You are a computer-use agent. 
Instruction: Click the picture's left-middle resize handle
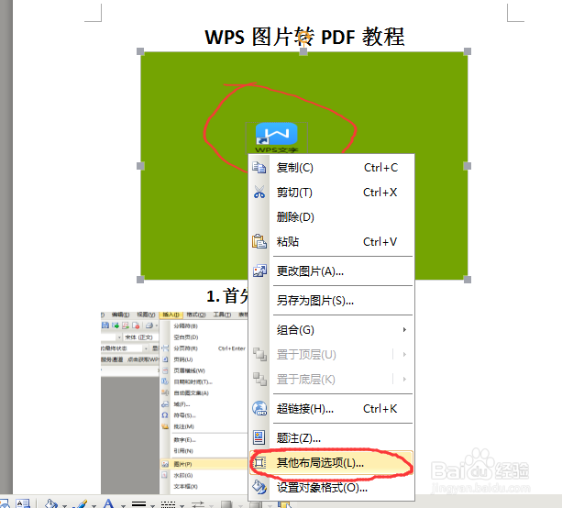click(140, 166)
